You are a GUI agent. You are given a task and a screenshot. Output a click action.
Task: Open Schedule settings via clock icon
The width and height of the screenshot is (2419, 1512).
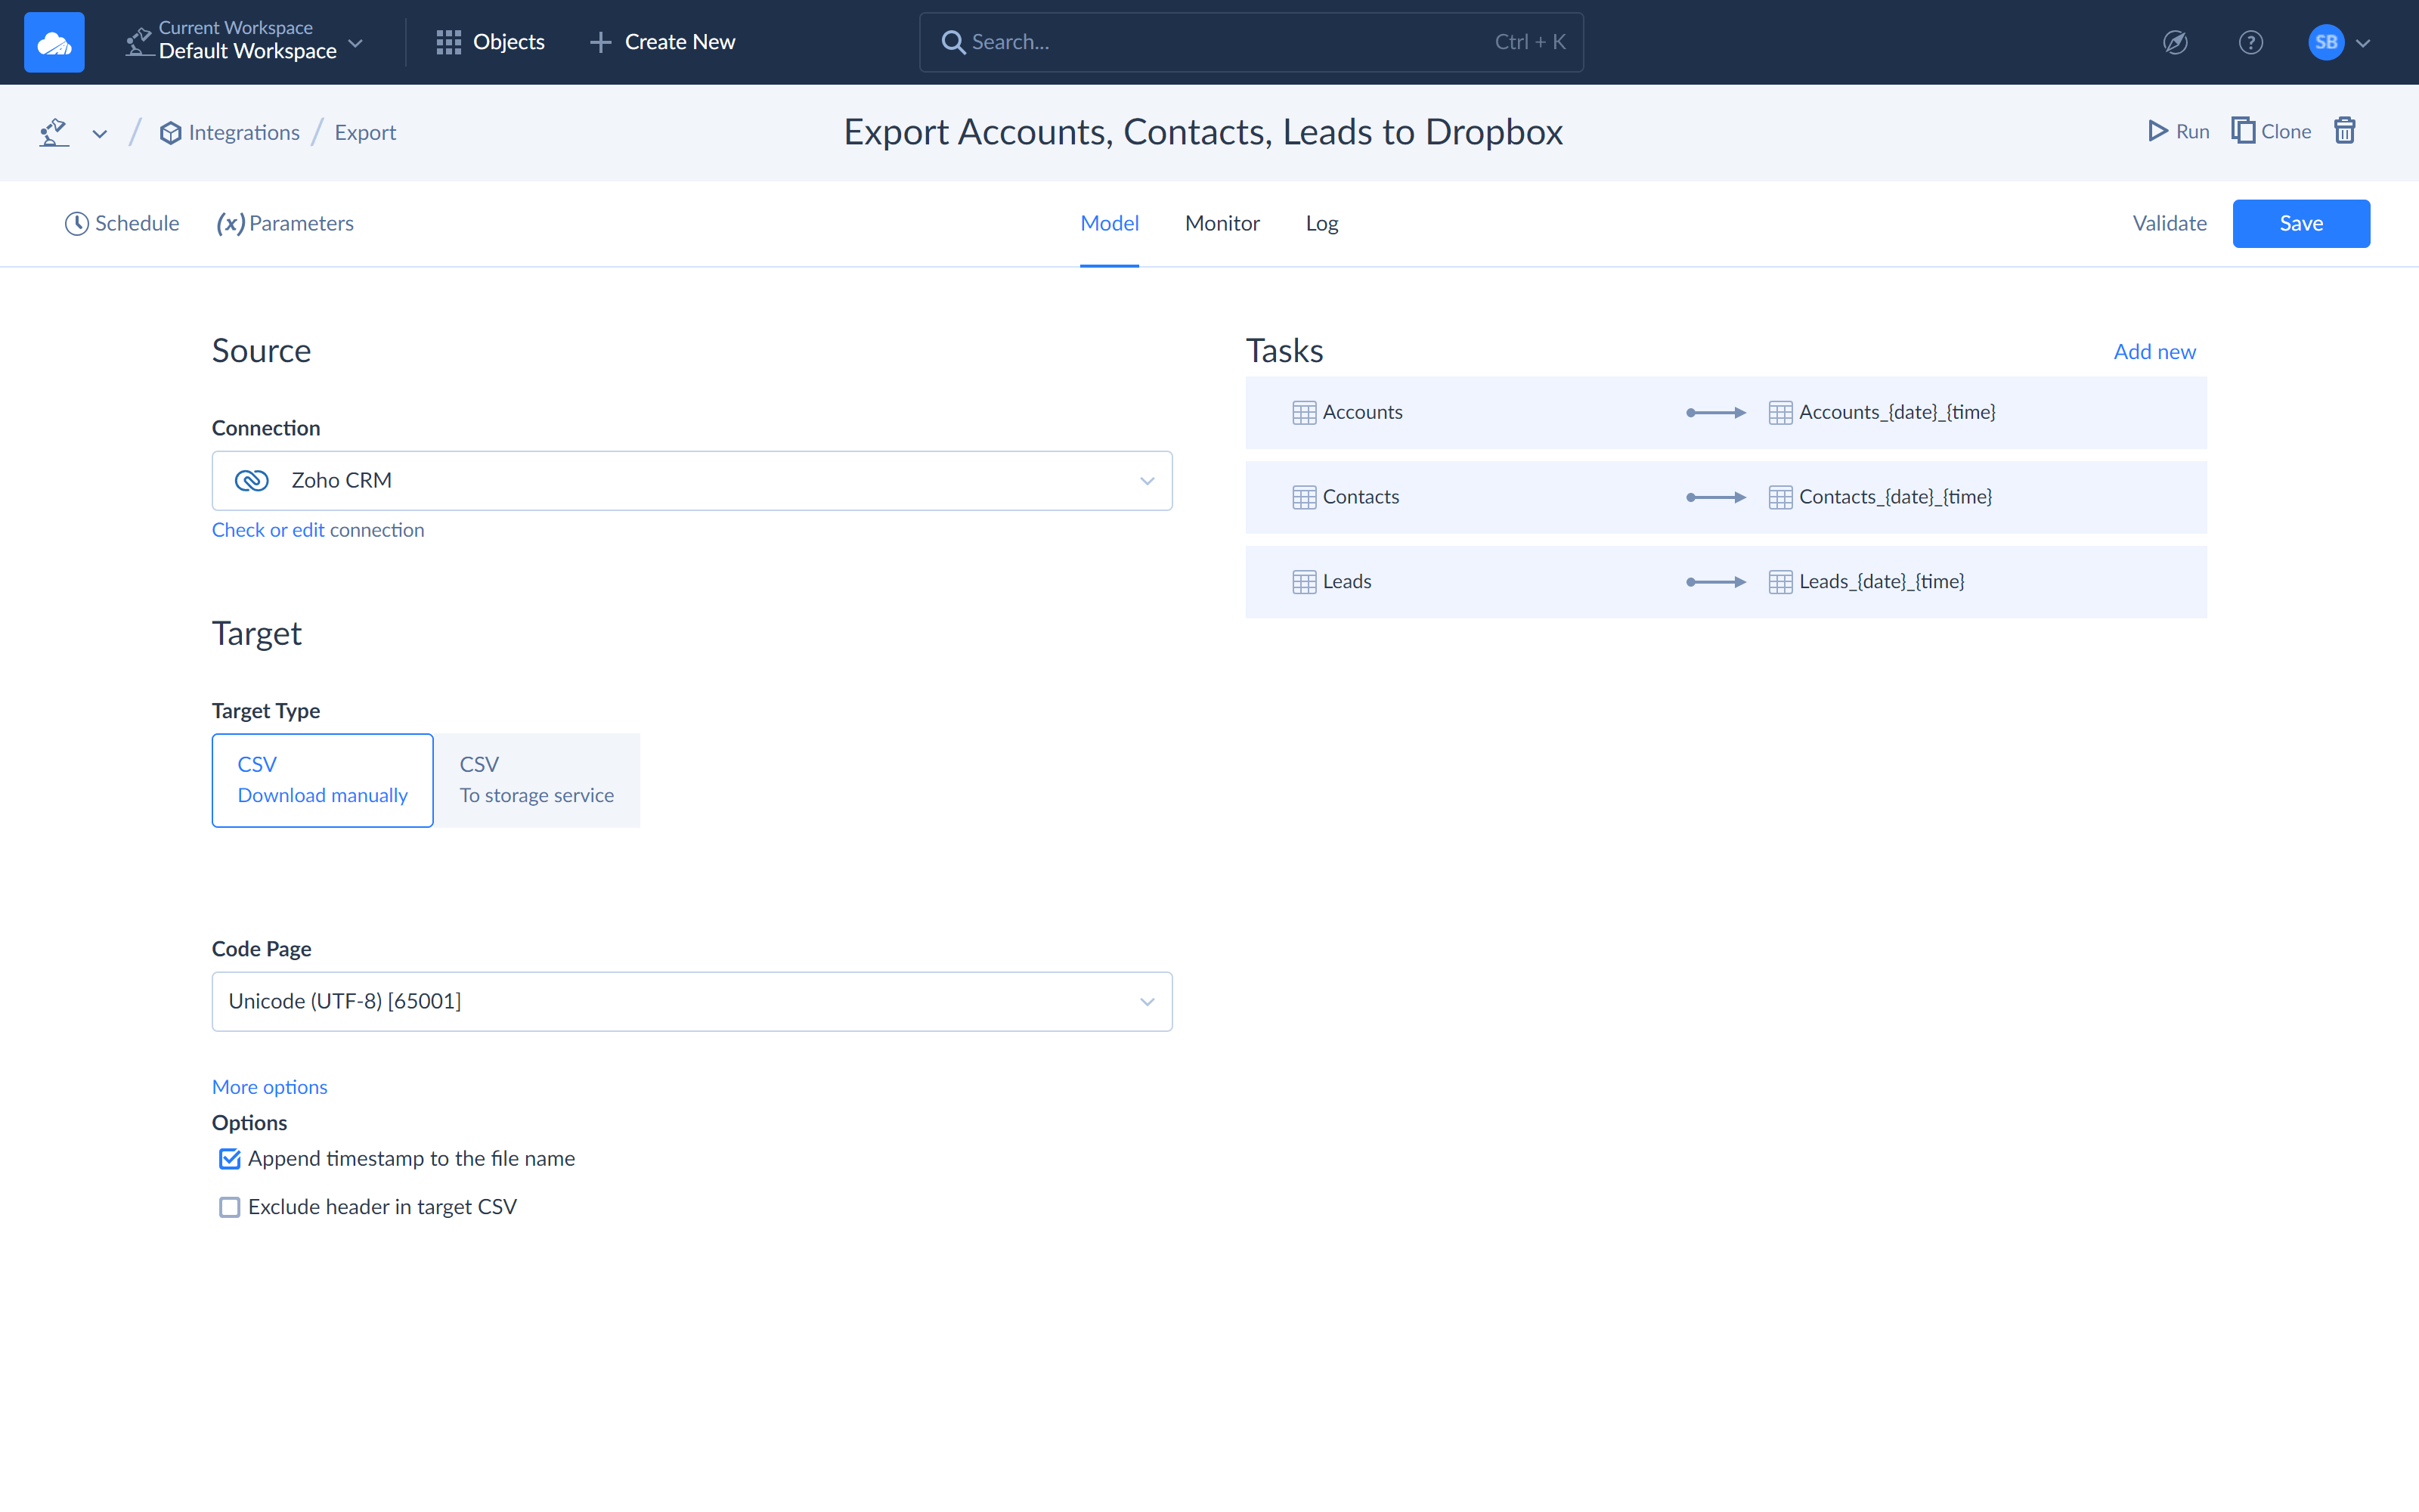tap(77, 223)
